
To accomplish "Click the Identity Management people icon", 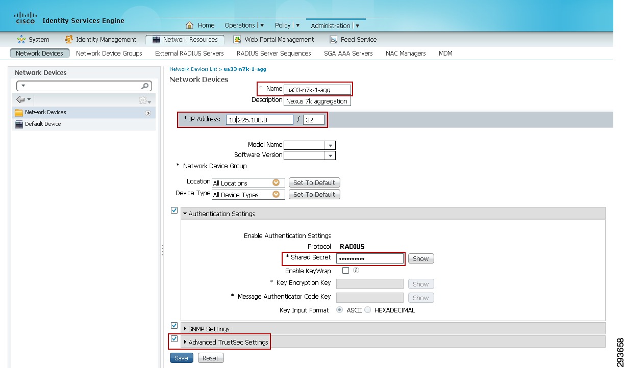I will [69, 40].
